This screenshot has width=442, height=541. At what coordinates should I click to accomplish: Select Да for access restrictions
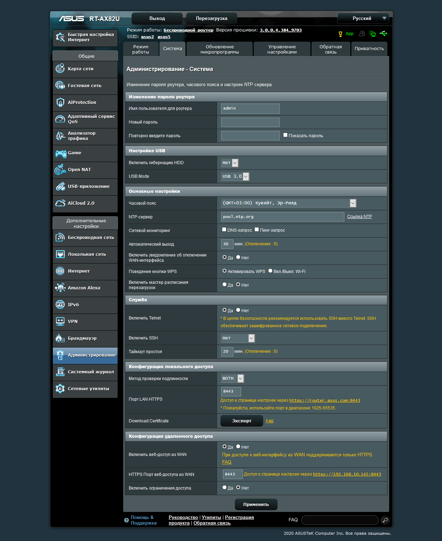coord(224,487)
